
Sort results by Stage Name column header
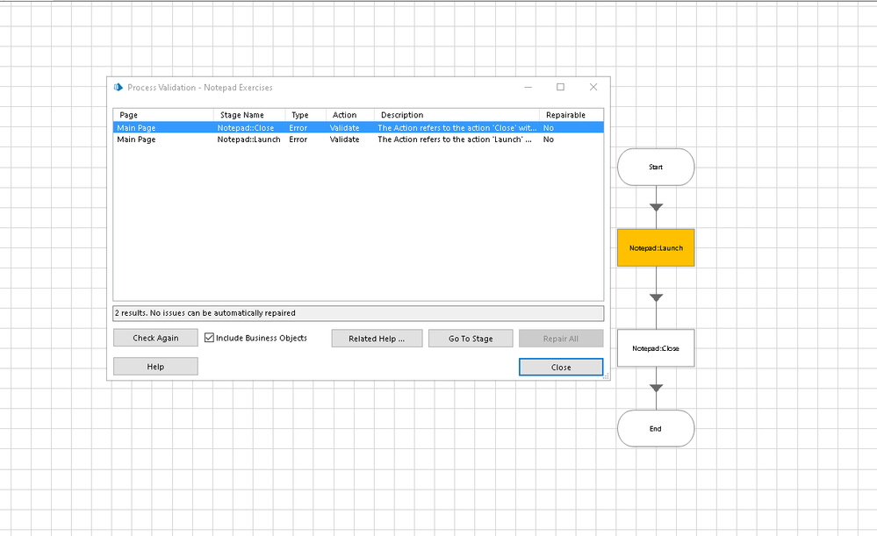click(249, 115)
